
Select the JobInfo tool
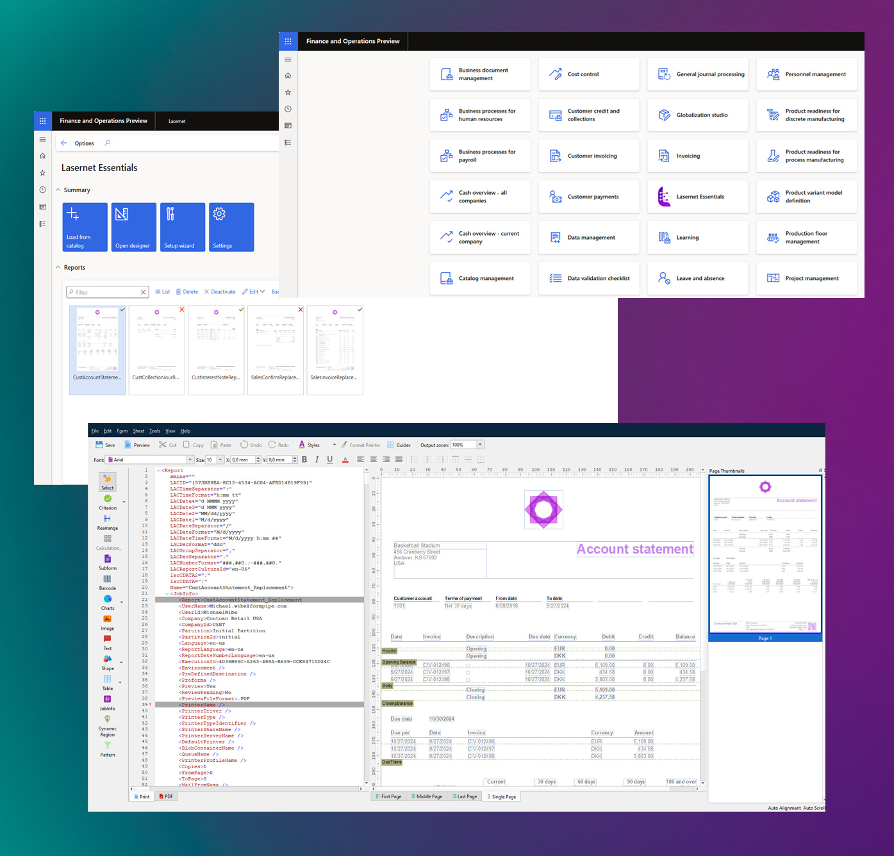tap(107, 702)
